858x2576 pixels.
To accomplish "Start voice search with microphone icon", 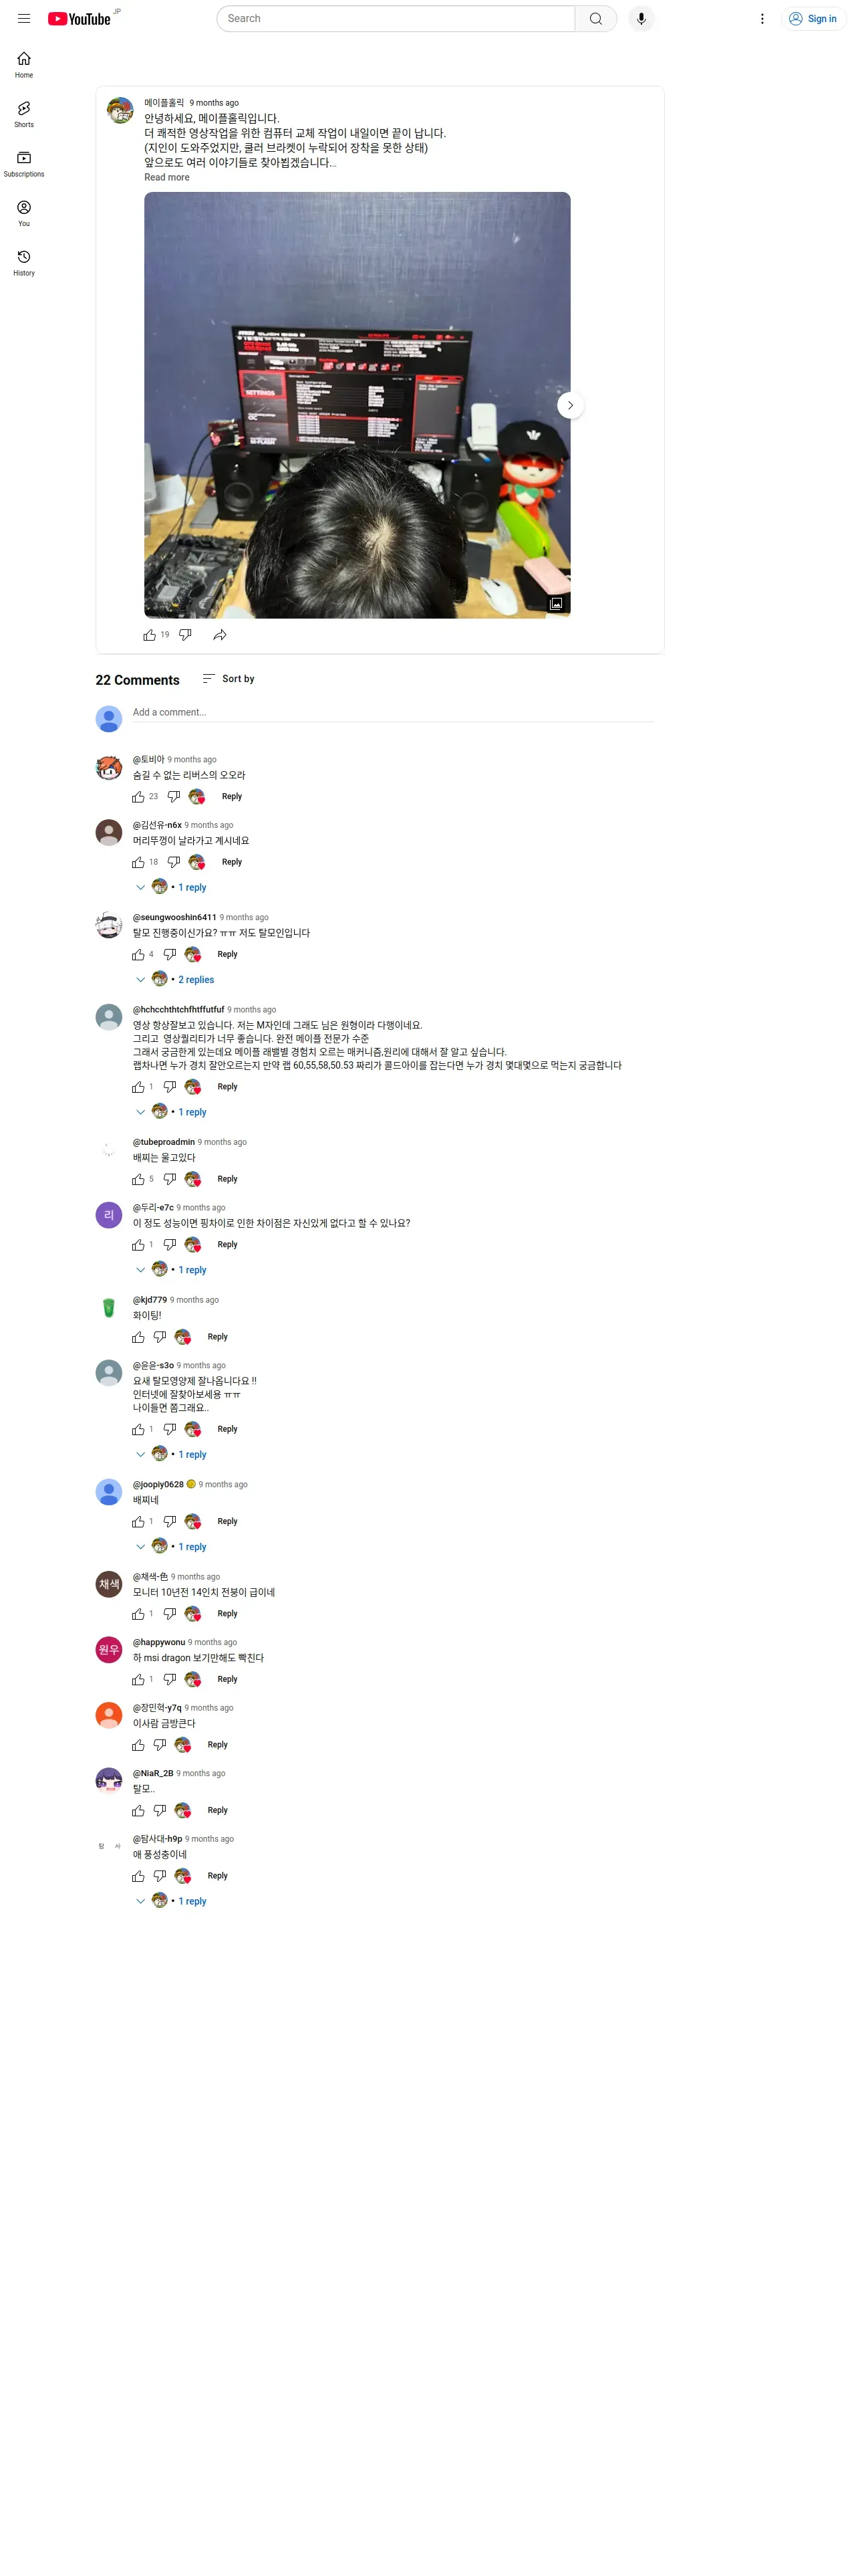I will [641, 19].
